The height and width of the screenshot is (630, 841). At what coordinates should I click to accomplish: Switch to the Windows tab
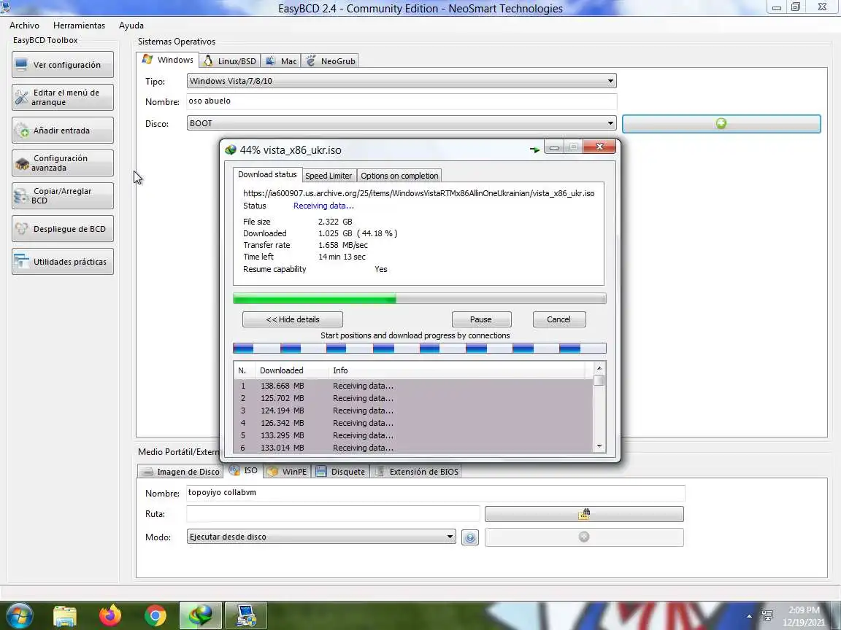tap(167, 60)
